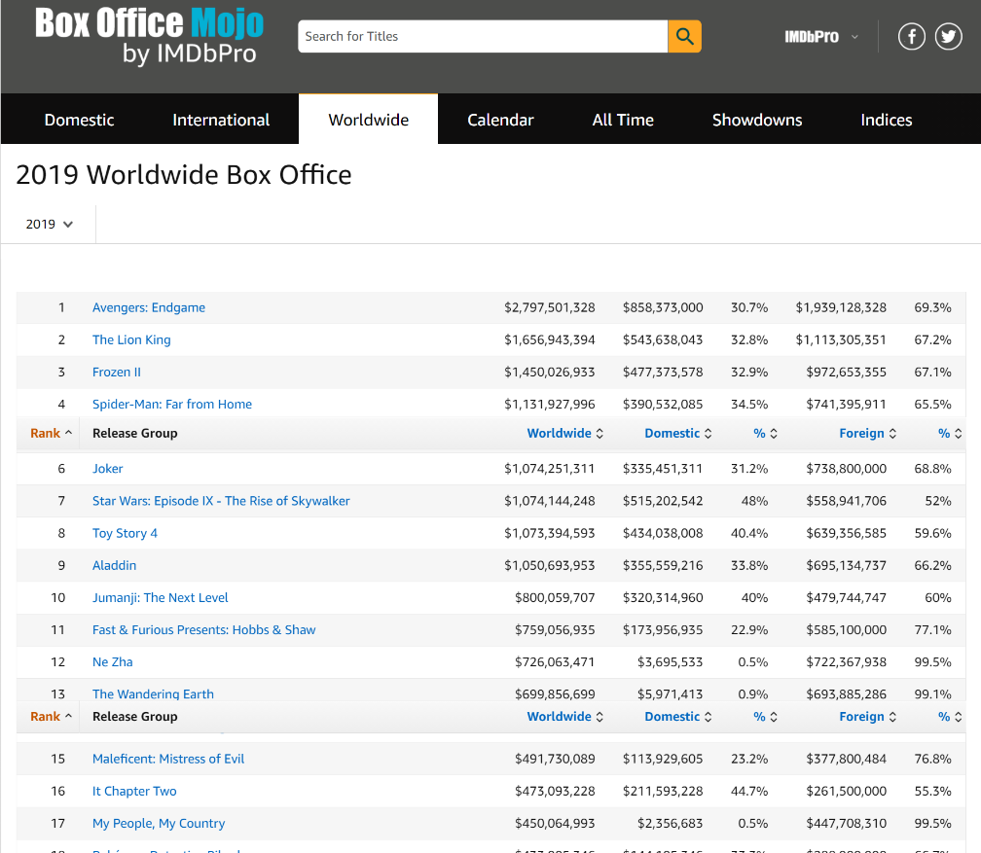Viewport: 981px width, 853px height.
Task: Click Avengers domestic gross "$858,373,000"
Action: (663, 307)
